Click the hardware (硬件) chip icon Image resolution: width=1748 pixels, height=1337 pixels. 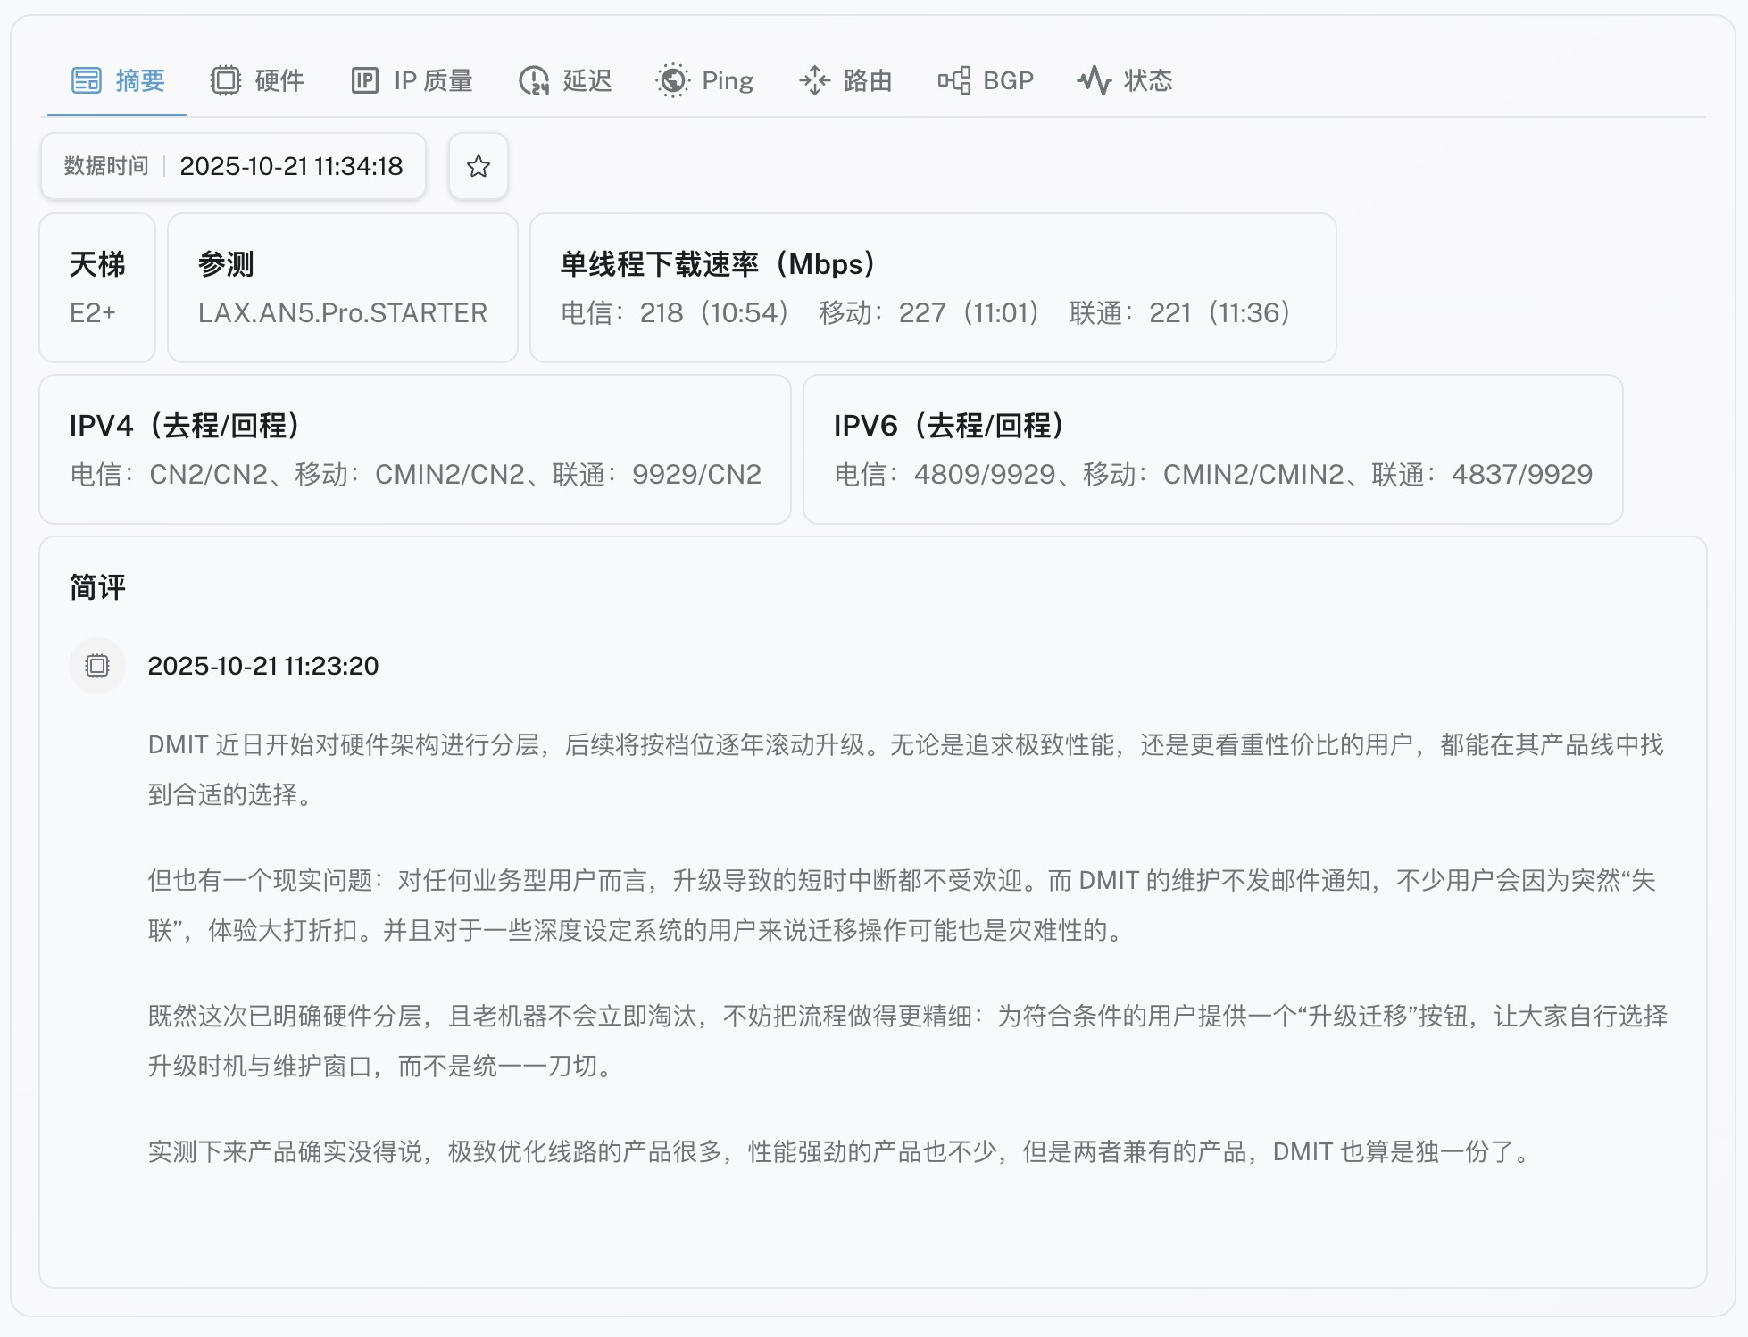click(226, 80)
